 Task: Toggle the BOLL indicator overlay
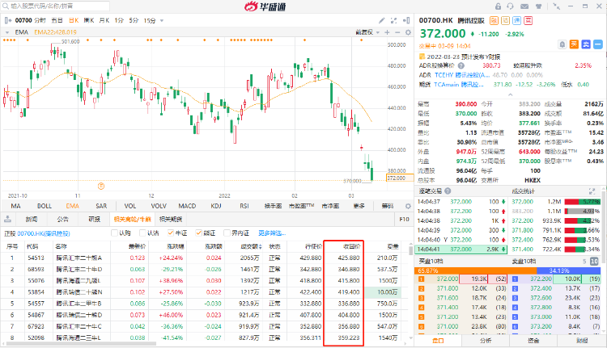[x=45, y=206]
